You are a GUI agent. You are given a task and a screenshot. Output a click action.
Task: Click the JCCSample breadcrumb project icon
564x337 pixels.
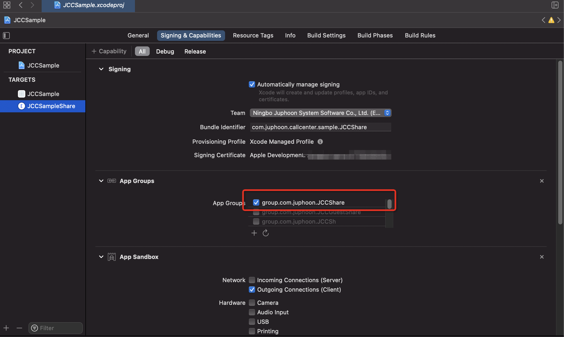(7, 20)
